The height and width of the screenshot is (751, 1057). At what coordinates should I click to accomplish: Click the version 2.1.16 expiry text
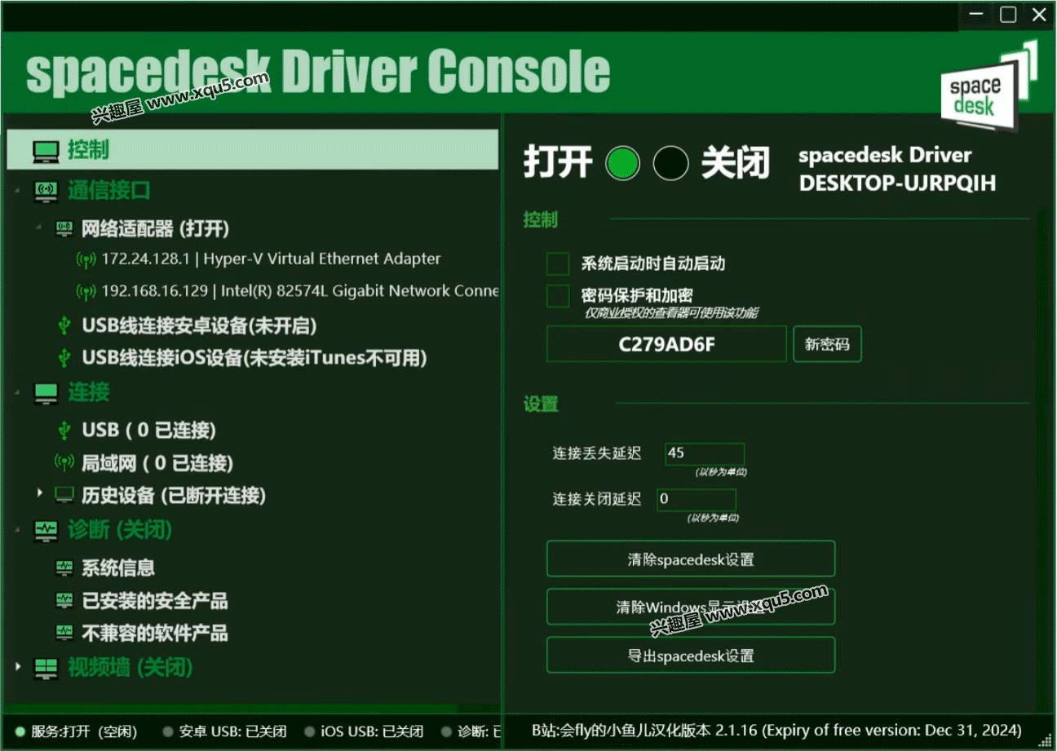pyautogui.click(x=776, y=731)
